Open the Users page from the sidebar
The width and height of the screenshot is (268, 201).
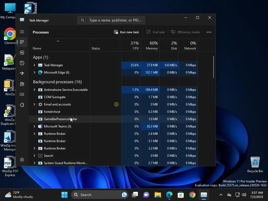click(22, 84)
